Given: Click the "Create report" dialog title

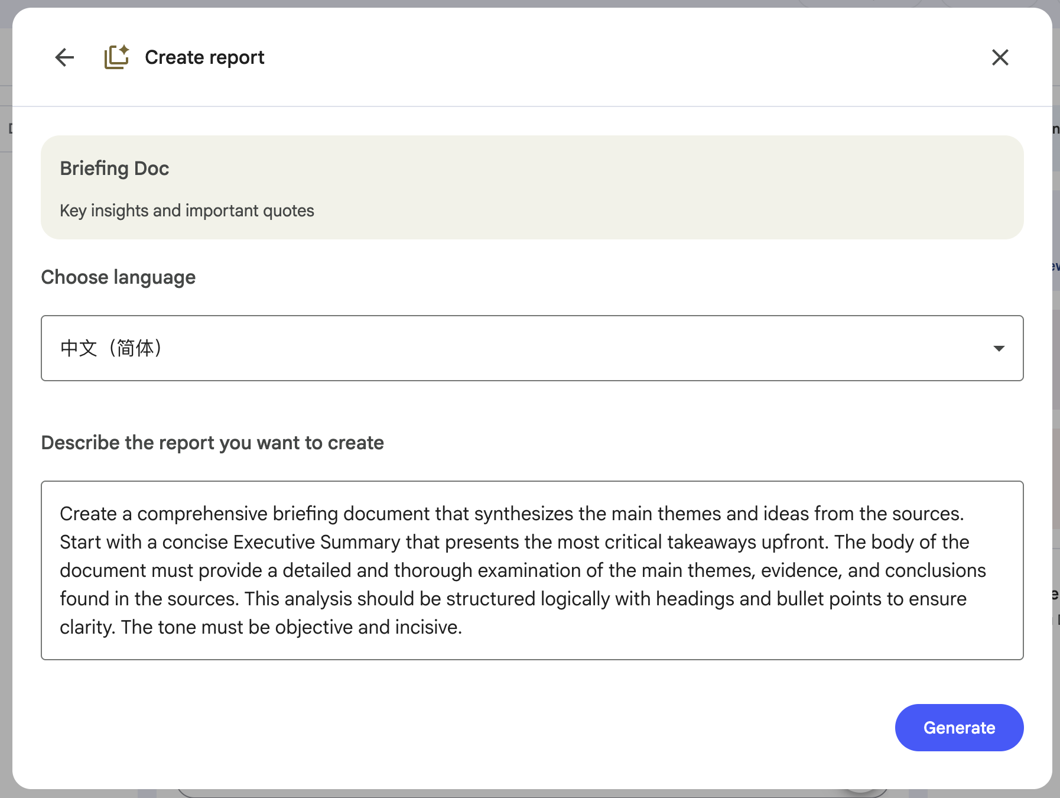Looking at the screenshot, I should (x=204, y=57).
